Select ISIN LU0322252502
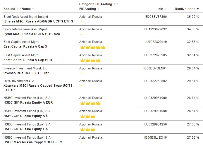This screenshot has width=203, height=145. (x=156, y=81)
